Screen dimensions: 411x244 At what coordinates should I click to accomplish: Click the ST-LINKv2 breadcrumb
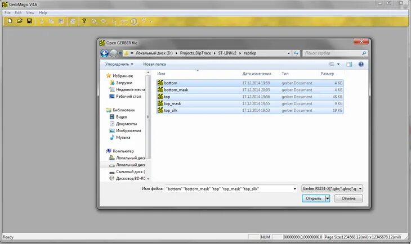point(227,53)
